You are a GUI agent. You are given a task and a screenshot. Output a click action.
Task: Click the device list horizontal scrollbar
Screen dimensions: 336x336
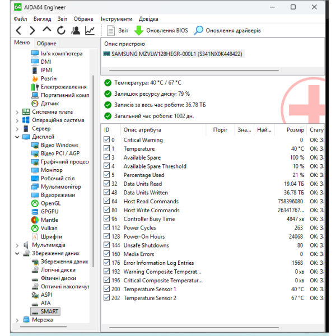[194, 71]
